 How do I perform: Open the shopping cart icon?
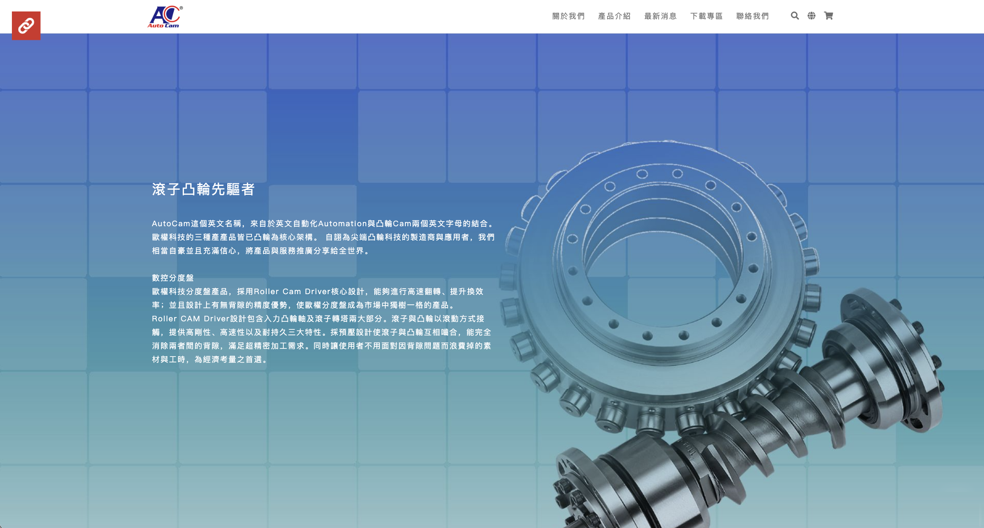coord(828,16)
